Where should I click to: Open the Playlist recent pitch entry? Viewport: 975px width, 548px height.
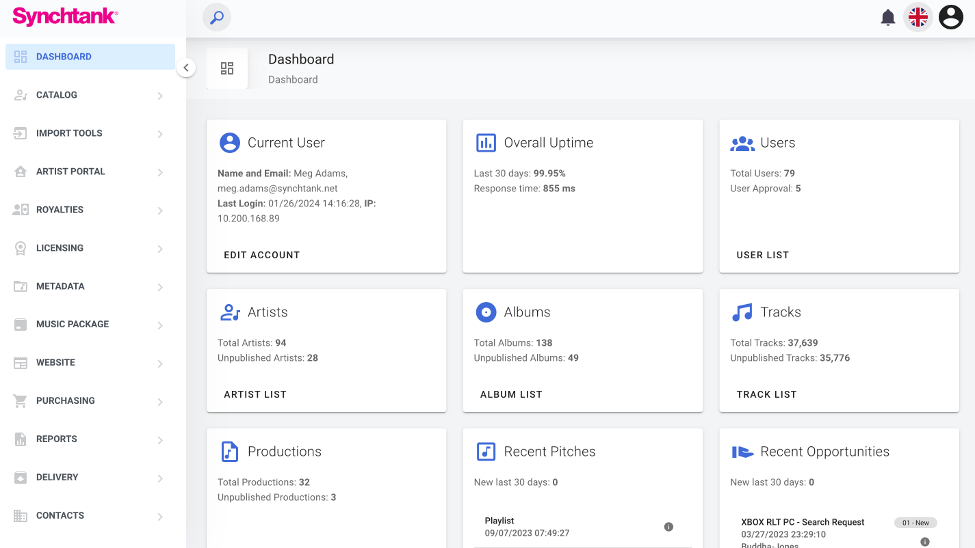click(527, 527)
